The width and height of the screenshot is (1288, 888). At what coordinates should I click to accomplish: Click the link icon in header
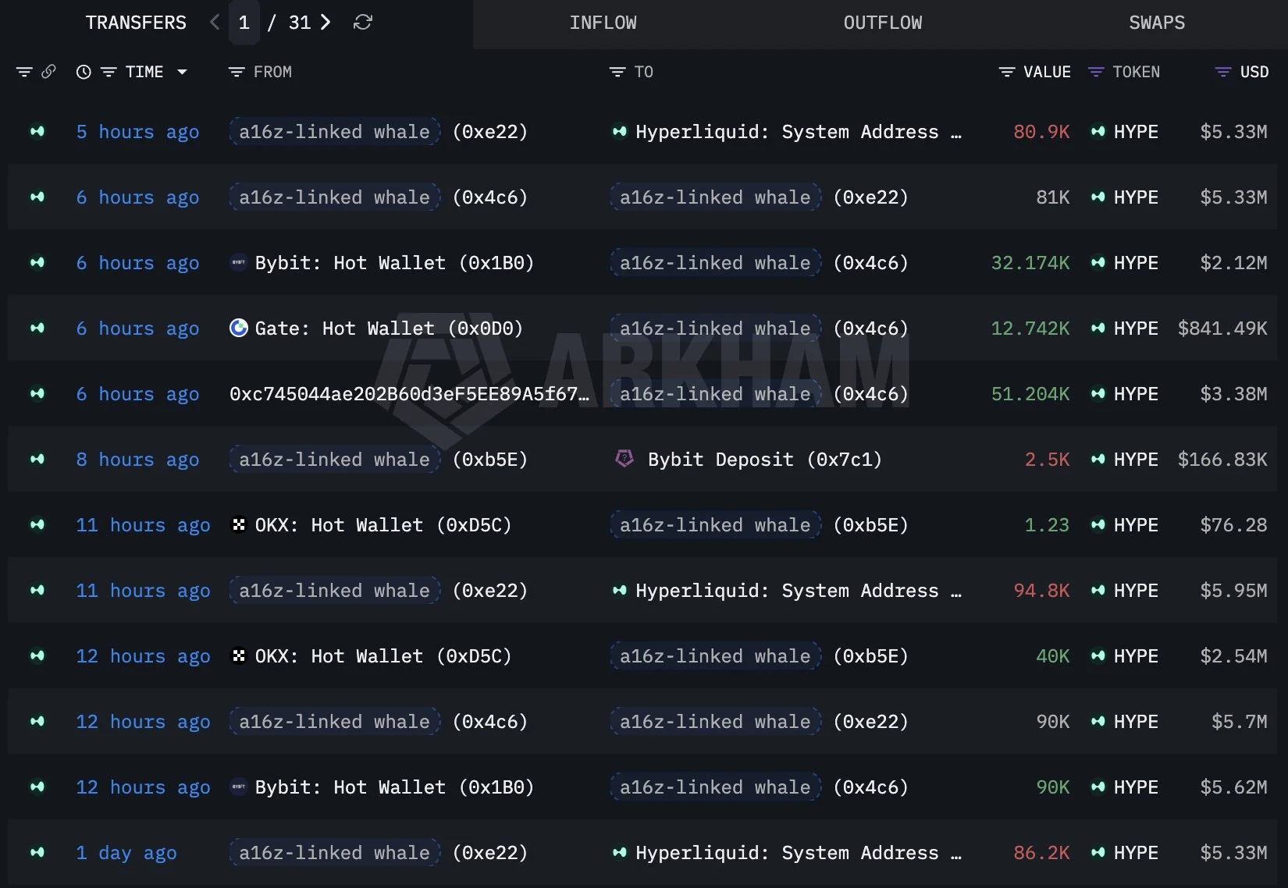(48, 72)
